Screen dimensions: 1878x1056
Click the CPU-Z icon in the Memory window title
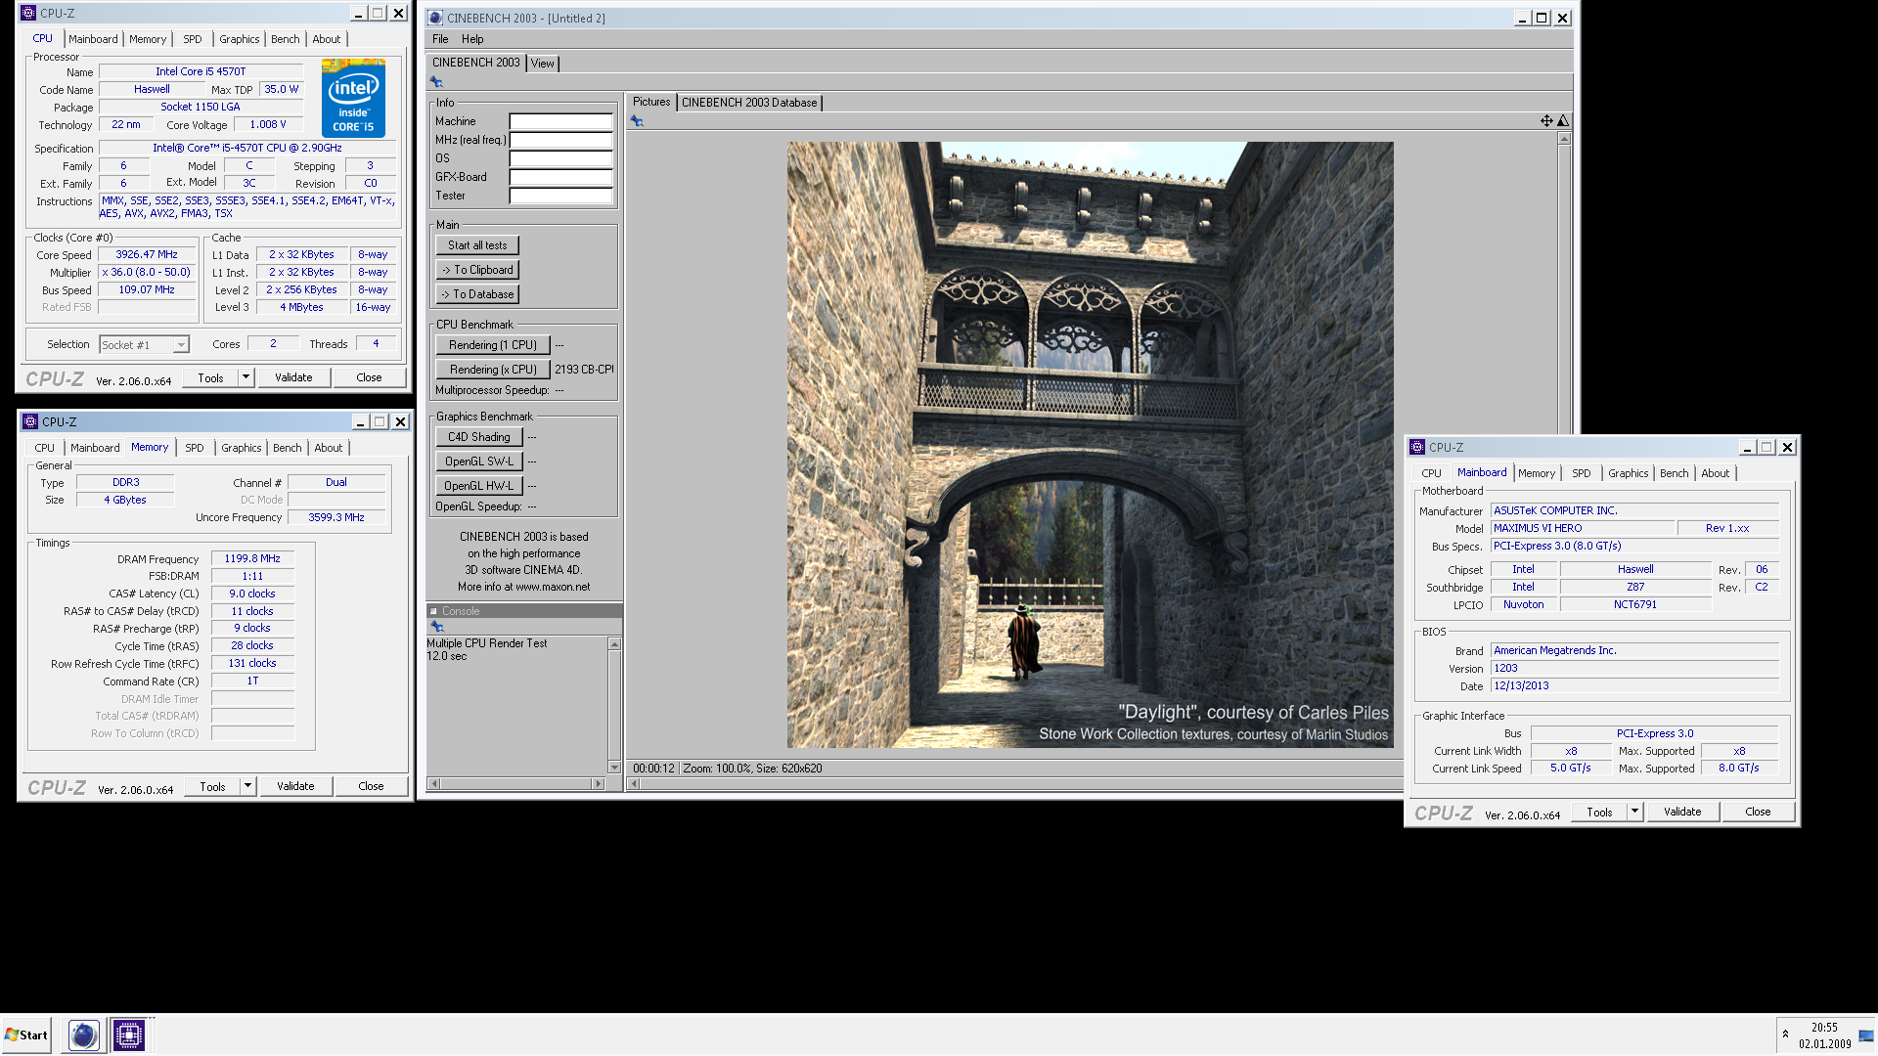(x=30, y=421)
